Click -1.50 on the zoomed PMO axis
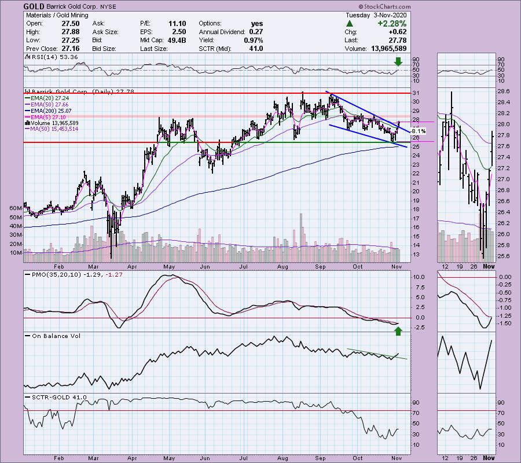The image size is (521, 463). 505,324
